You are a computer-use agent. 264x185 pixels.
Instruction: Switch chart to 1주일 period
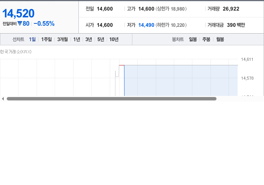click(x=46, y=39)
